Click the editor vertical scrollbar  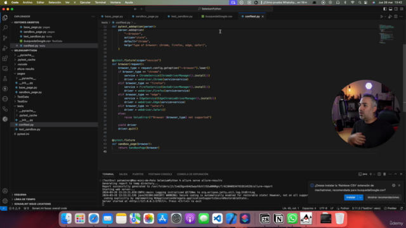pyautogui.click(x=404, y=77)
